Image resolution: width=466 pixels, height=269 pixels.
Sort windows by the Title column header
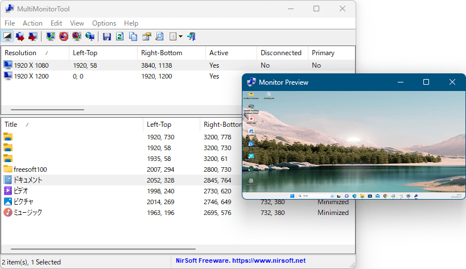point(11,125)
